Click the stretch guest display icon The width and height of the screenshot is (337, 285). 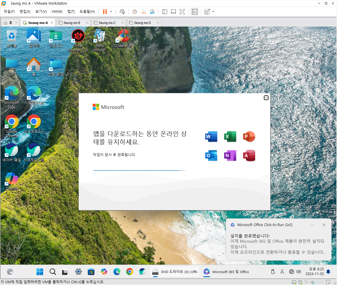tap(207, 12)
